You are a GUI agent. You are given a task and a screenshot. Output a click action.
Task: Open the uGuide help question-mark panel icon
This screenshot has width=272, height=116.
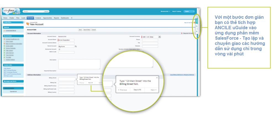coord(197,21)
